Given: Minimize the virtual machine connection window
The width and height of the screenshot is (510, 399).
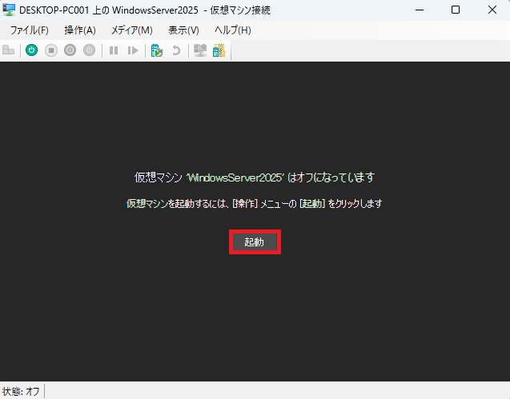Looking at the screenshot, I should click(x=420, y=10).
